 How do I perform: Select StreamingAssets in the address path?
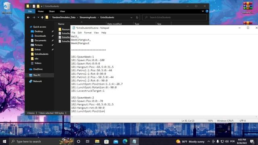coord(88,17)
